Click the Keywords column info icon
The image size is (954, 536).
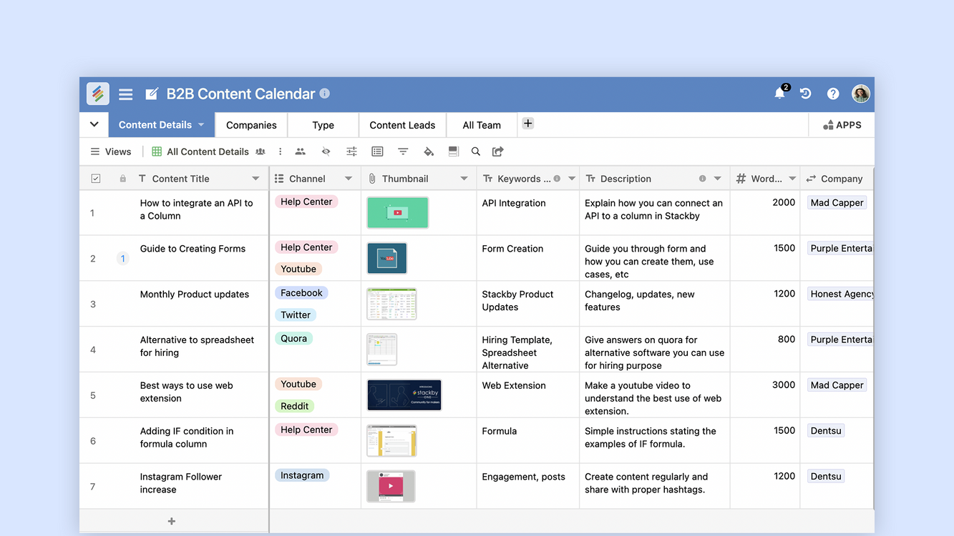[557, 179]
